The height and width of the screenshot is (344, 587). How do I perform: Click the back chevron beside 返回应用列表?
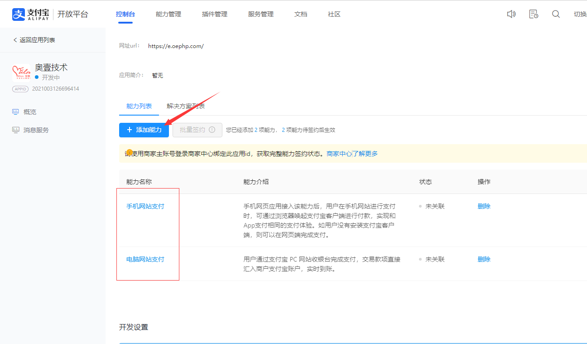(15, 40)
